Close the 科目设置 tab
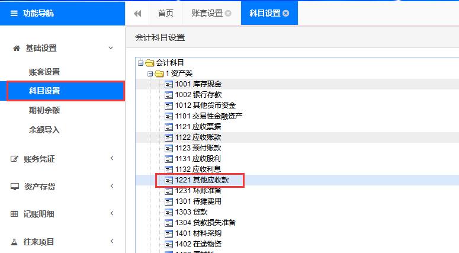Viewport: 459px width, 253px height. [287, 13]
